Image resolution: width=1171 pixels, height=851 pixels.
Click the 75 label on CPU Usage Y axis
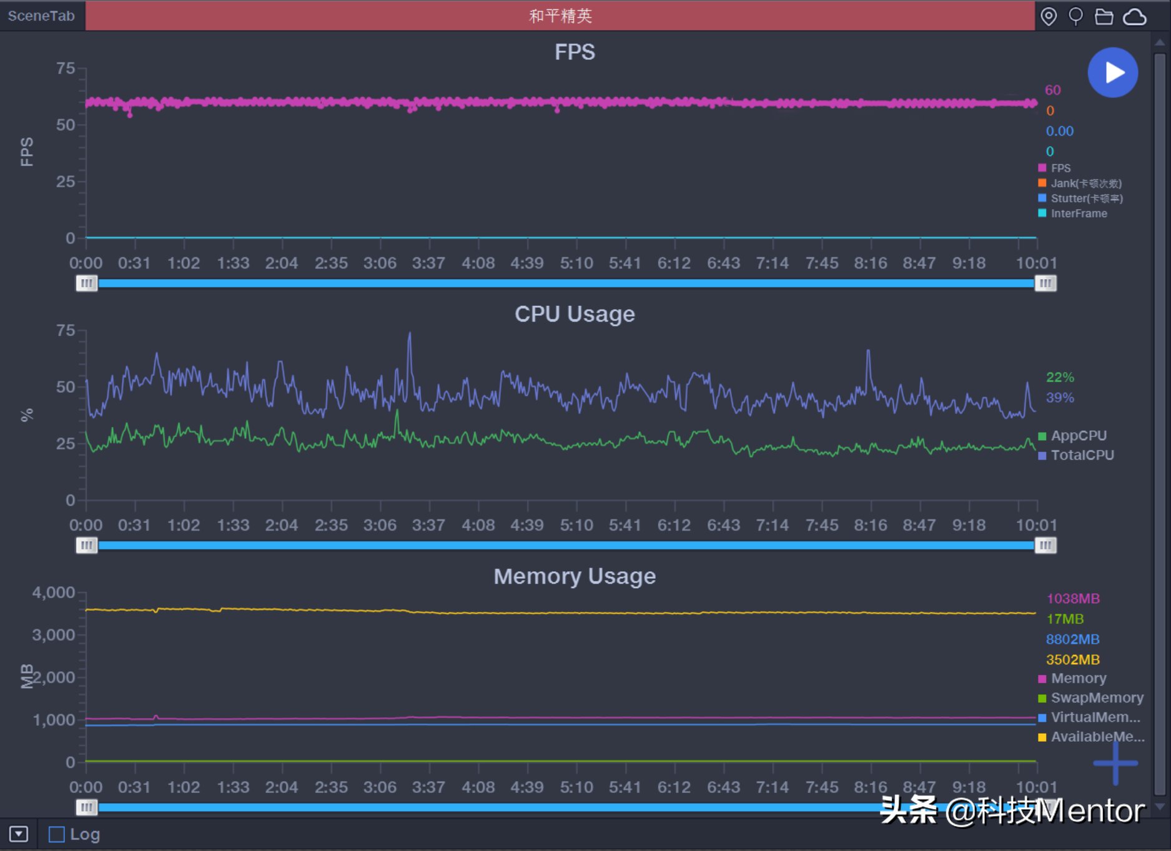[x=66, y=330]
